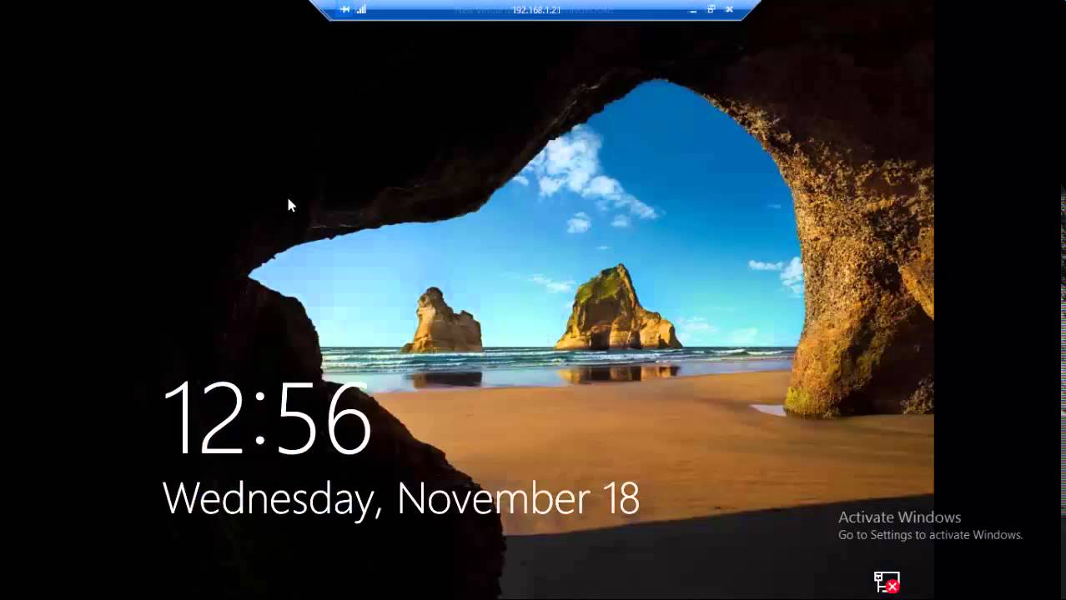Click the Go to Settings to activate Windows text
Screen dimensions: 1066x600
point(930,535)
